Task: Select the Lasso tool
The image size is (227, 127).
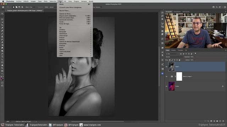Action: point(2,19)
